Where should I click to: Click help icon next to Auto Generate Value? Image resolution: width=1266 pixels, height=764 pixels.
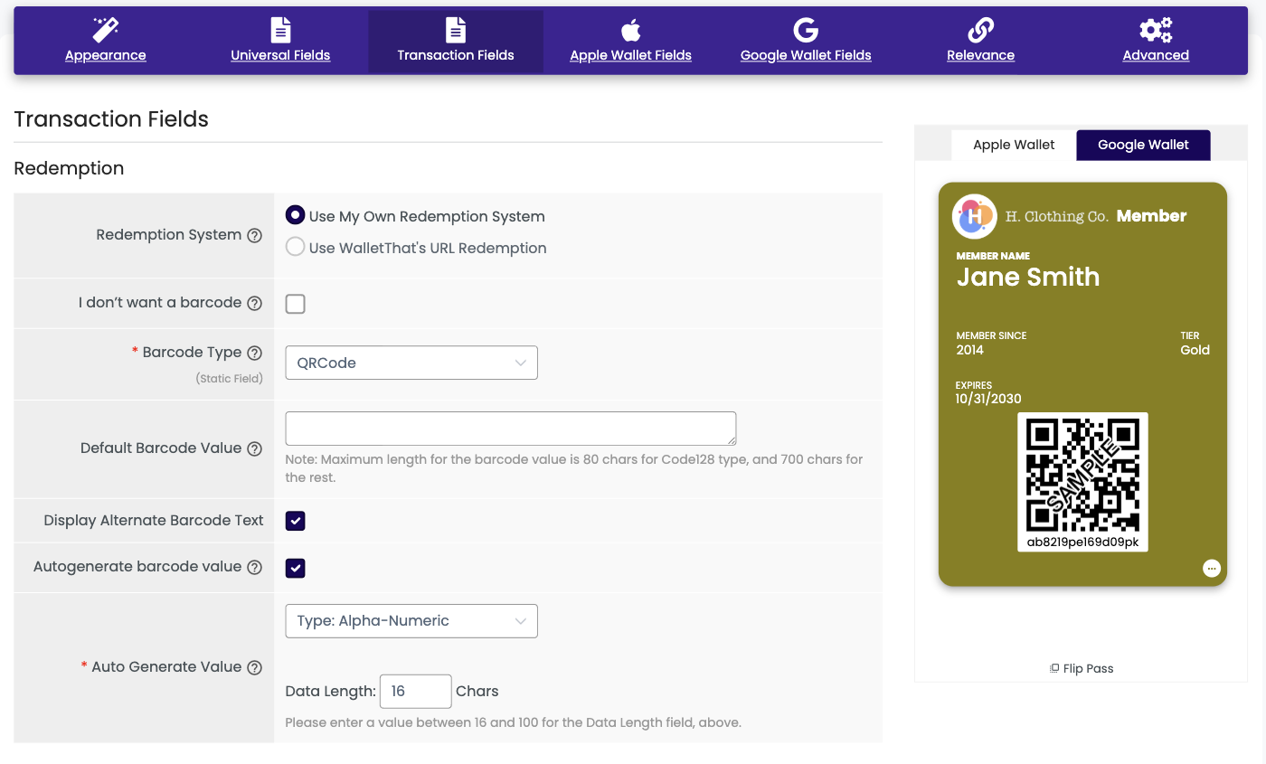pyautogui.click(x=255, y=667)
